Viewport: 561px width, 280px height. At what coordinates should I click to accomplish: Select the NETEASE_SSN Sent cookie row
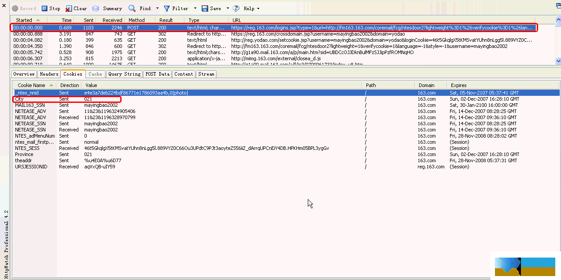pos(286,124)
